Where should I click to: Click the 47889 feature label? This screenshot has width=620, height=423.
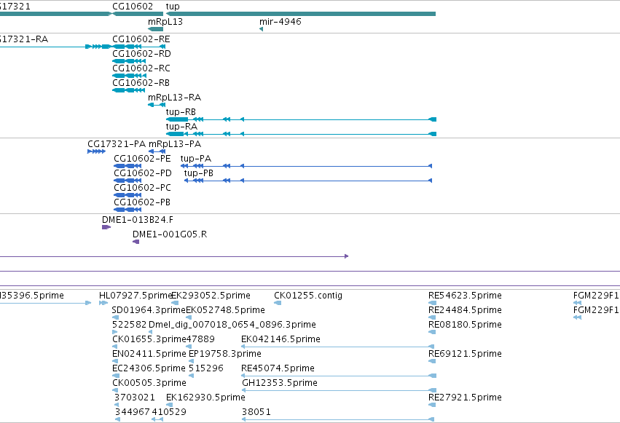200,339
